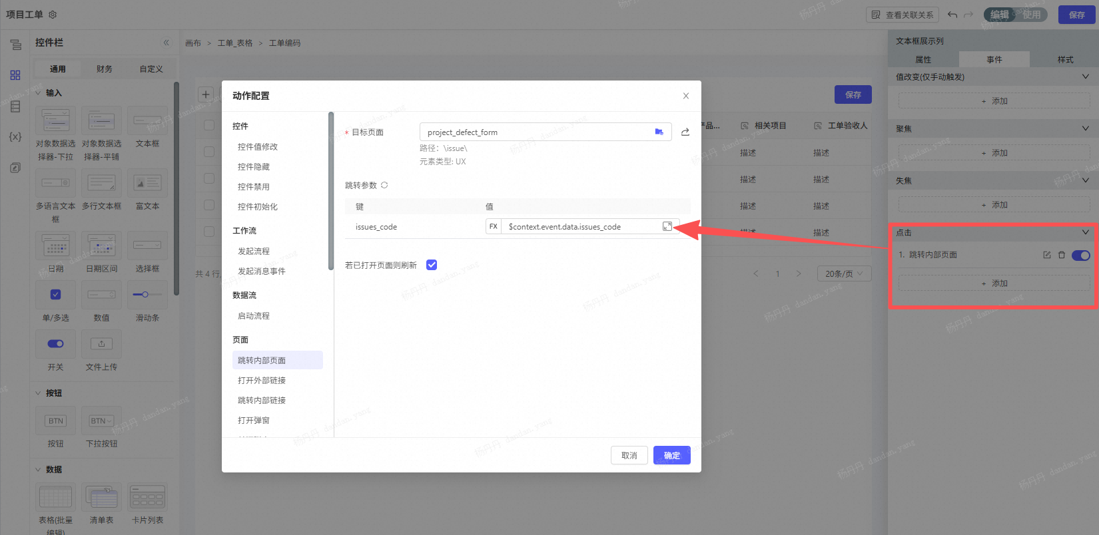Image resolution: width=1099 pixels, height=535 pixels.
Task: Click the share icon beside target page
Action: coord(685,132)
